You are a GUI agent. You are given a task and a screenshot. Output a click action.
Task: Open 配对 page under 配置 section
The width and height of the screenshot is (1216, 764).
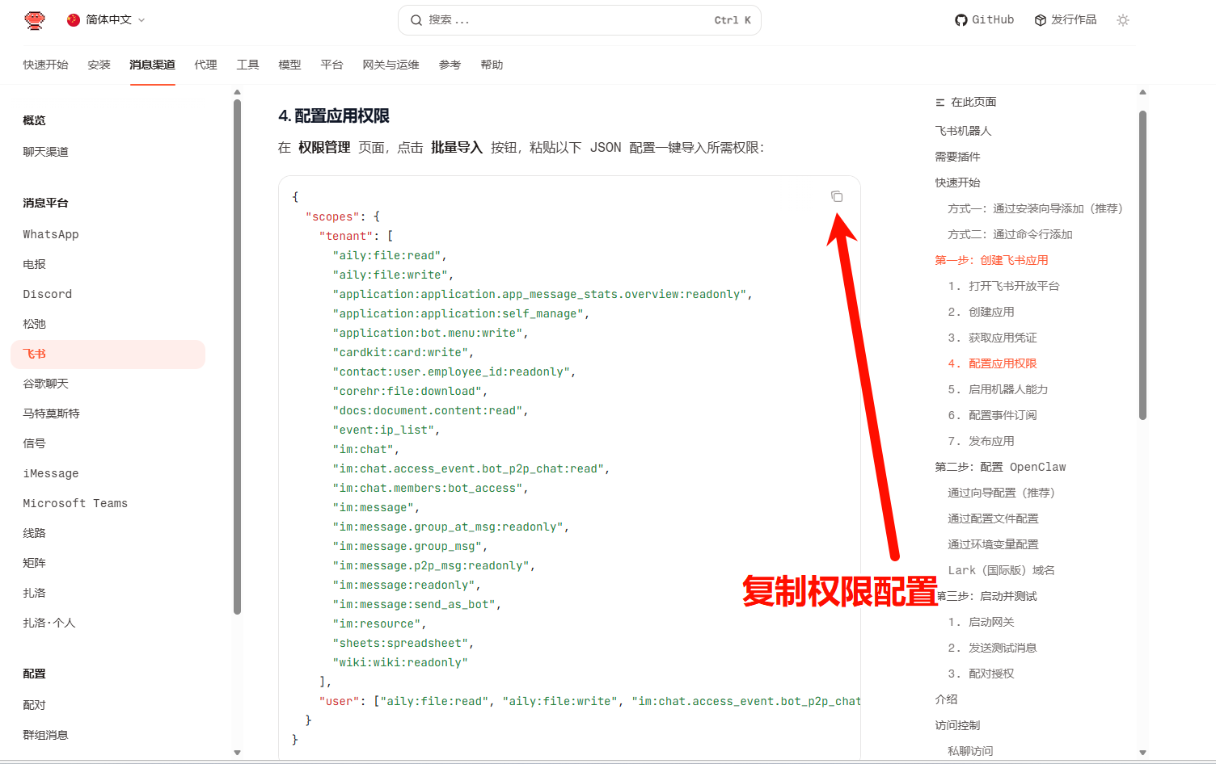pos(35,705)
